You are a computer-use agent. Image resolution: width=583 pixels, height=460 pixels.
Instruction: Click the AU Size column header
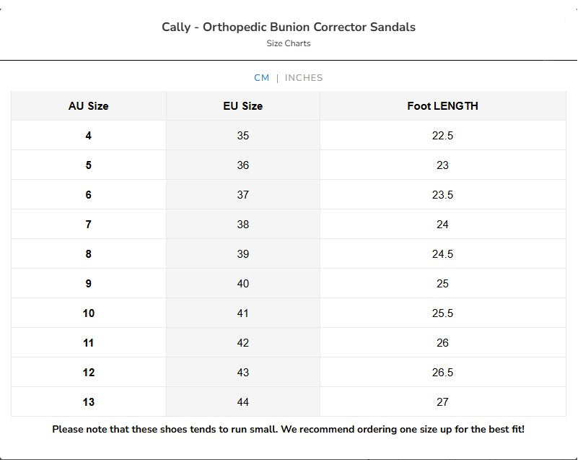pos(87,105)
